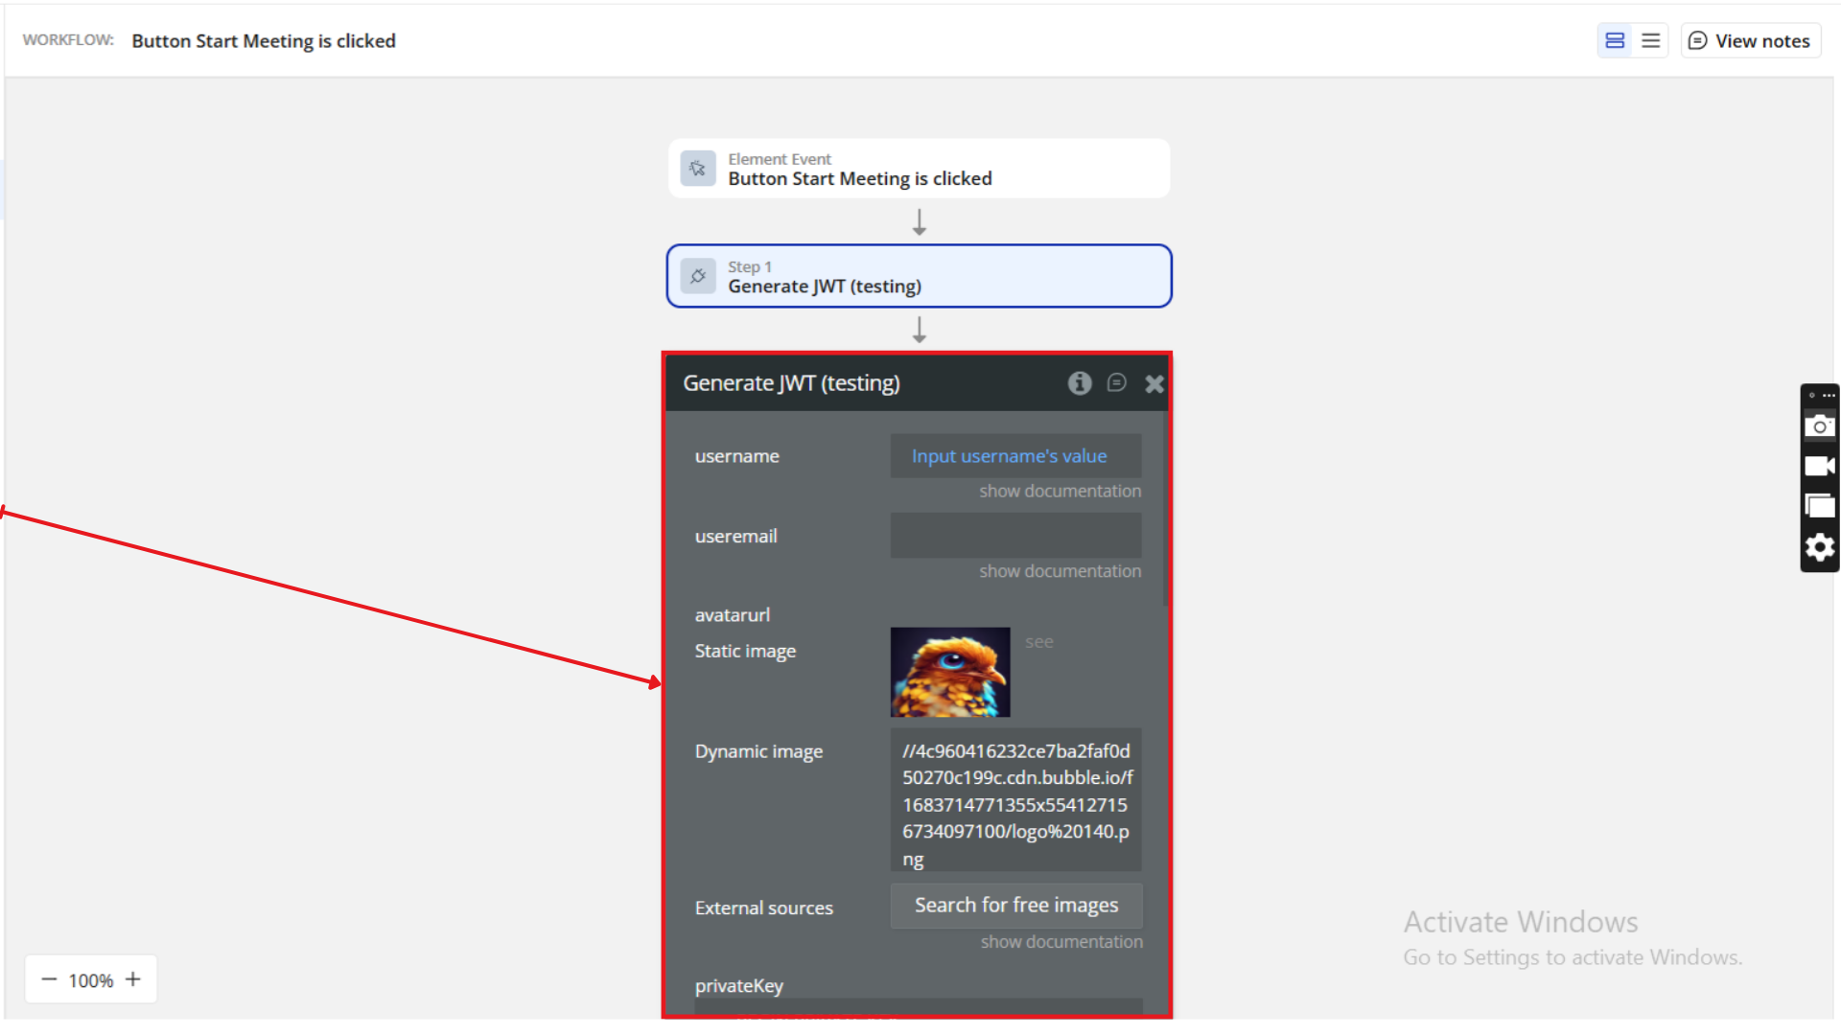
Task: Click the info icon in the panel header
Action: [x=1080, y=383]
